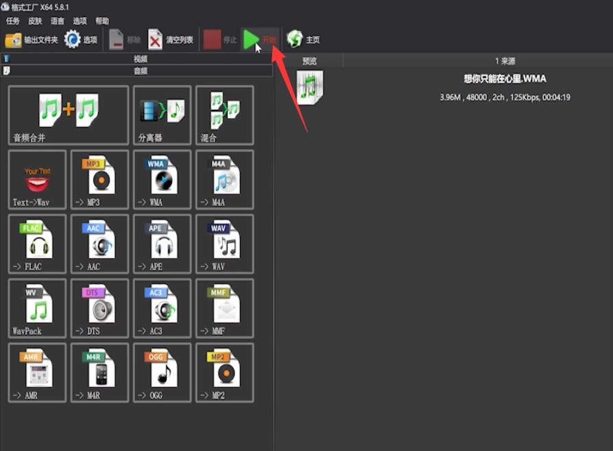This screenshot has height=451, width=613.
Task: Select the 想你只能在心里.WMA task row
Action: point(444,88)
